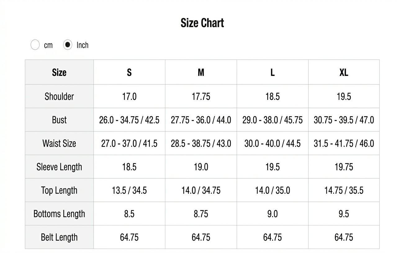Click the Inch unit label

[83, 45]
